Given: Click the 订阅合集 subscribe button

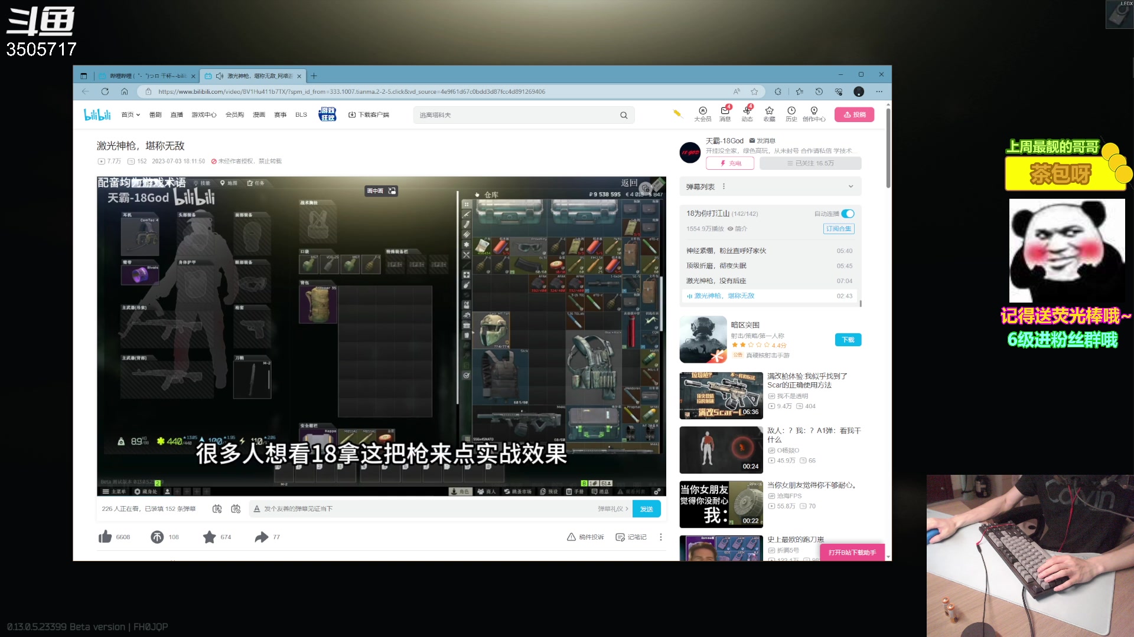Looking at the screenshot, I should click(839, 229).
